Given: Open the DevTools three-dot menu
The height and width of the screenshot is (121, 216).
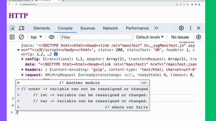Looking at the screenshot, I should point(190,28).
